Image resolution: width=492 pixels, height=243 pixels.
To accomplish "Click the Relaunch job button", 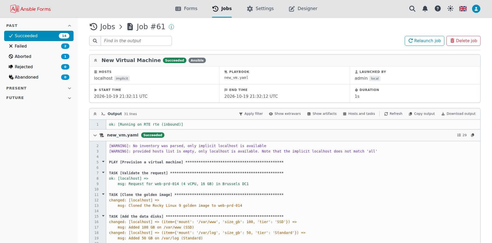I will pyautogui.click(x=424, y=41).
